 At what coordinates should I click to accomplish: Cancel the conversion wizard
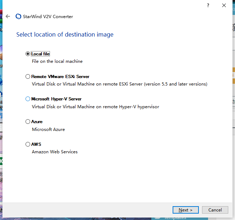215,210
